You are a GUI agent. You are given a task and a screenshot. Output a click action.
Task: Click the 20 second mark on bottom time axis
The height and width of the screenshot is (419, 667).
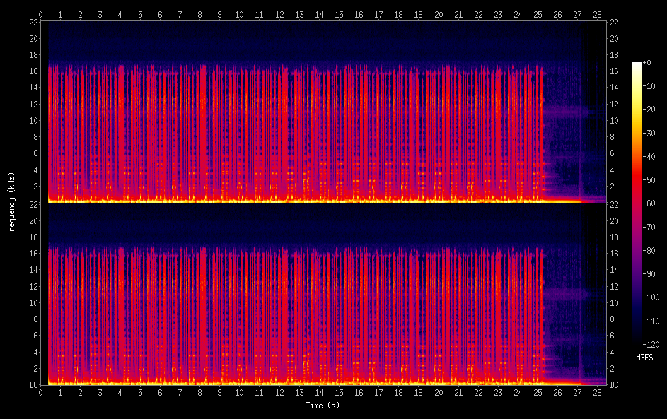tap(439, 393)
